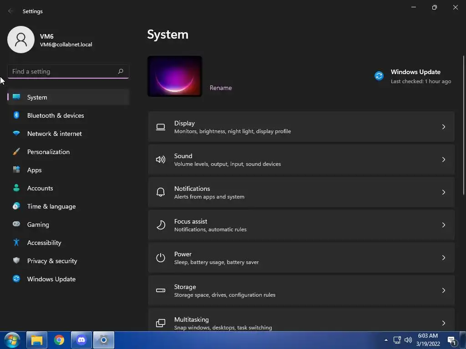Click the Notifications bell icon
The image size is (466, 349).
click(x=161, y=192)
